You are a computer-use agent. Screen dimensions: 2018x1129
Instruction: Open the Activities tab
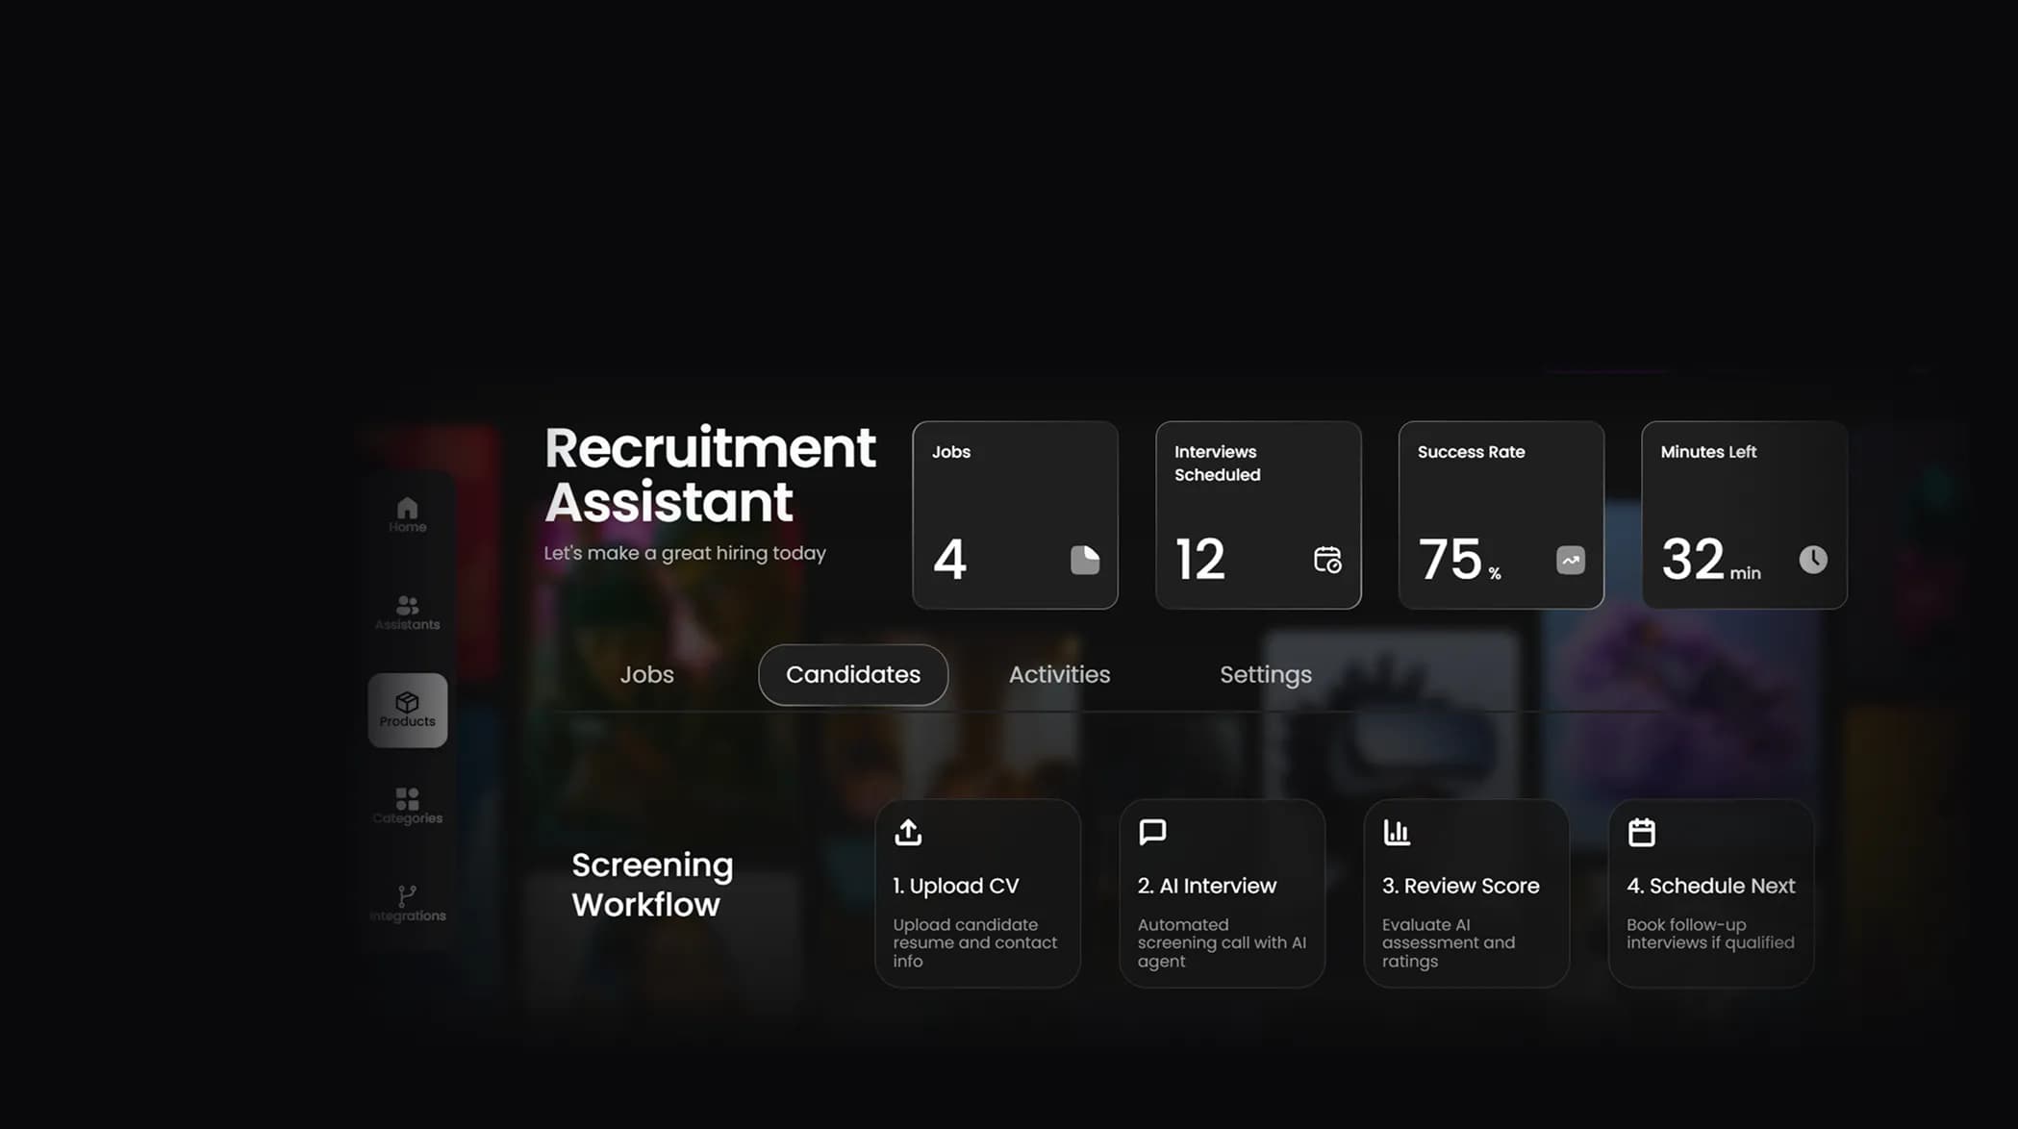coord(1059,675)
